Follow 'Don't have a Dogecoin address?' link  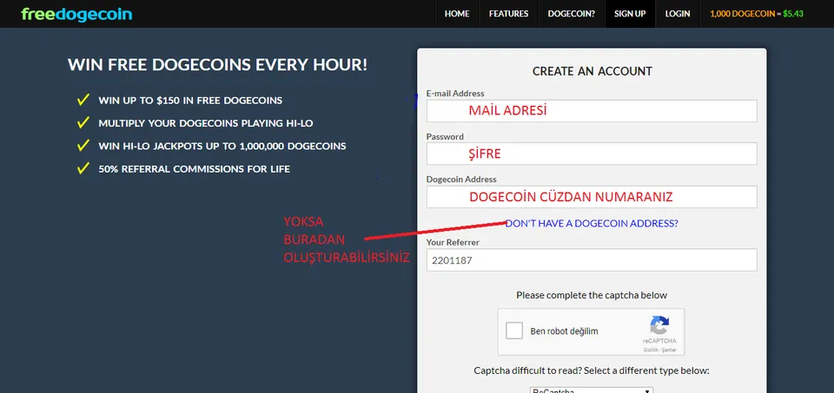[x=592, y=224]
